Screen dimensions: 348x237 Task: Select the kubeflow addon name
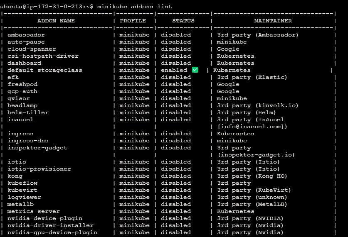pos(22,183)
